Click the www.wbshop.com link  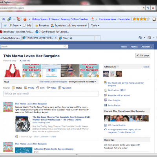(41, 122)
